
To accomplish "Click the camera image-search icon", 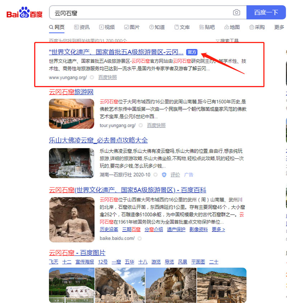I will click(x=236, y=13).
